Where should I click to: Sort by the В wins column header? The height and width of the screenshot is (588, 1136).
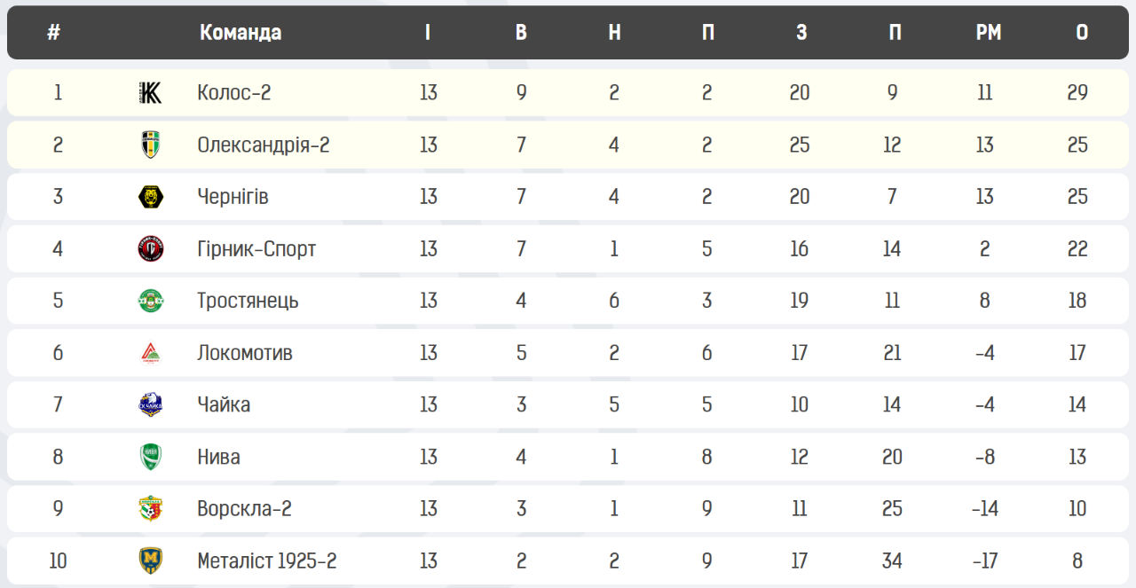pyautogui.click(x=521, y=33)
